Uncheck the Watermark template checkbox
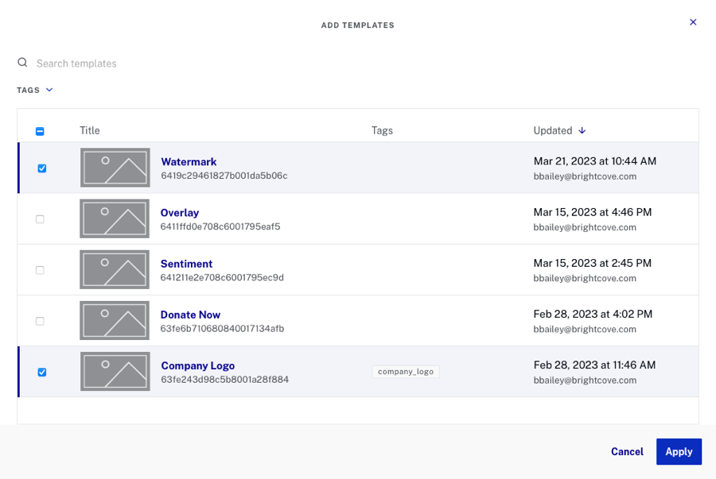This screenshot has height=479, width=716. [x=41, y=168]
